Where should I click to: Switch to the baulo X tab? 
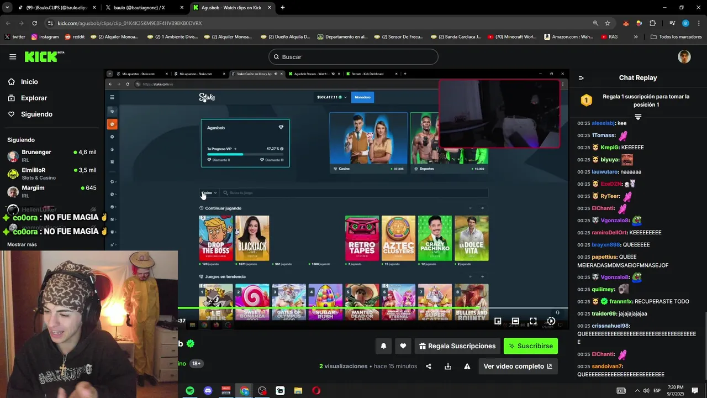pyautogui.click(x=144, y=8)
